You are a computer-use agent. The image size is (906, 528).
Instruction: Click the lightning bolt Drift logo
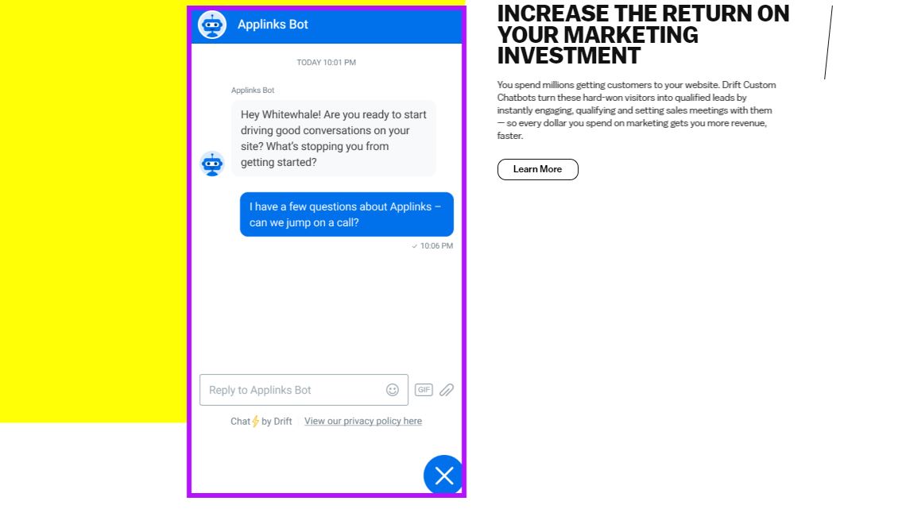(x=255, y=422)
